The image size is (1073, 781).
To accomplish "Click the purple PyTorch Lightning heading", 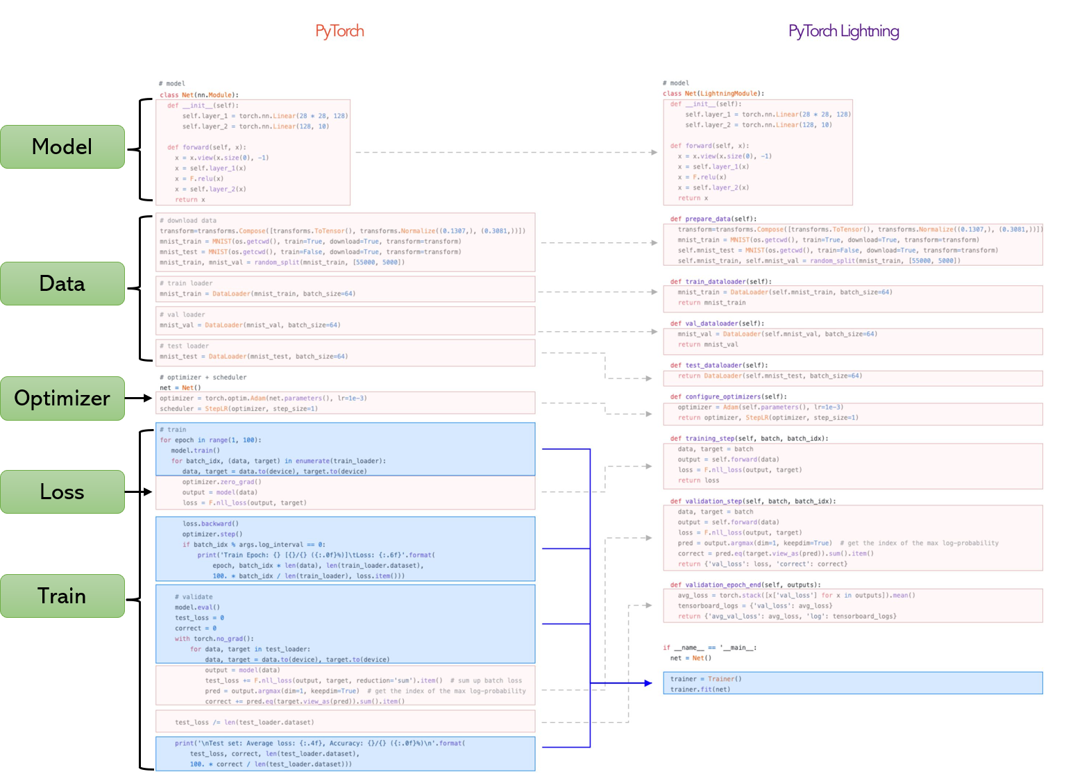I will click(x=843, y=31).
